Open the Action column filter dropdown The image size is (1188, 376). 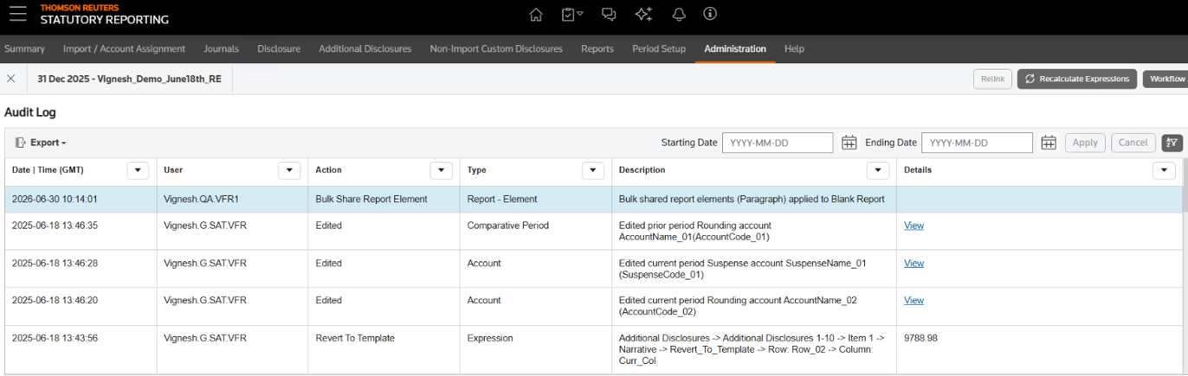coord(441,170)
